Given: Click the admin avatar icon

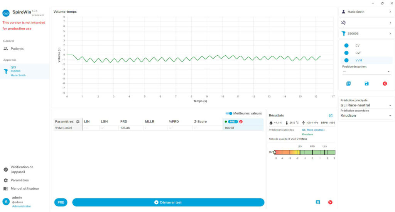Looking at the screenshot, I should pyautogui.click(x=6, y=202).
